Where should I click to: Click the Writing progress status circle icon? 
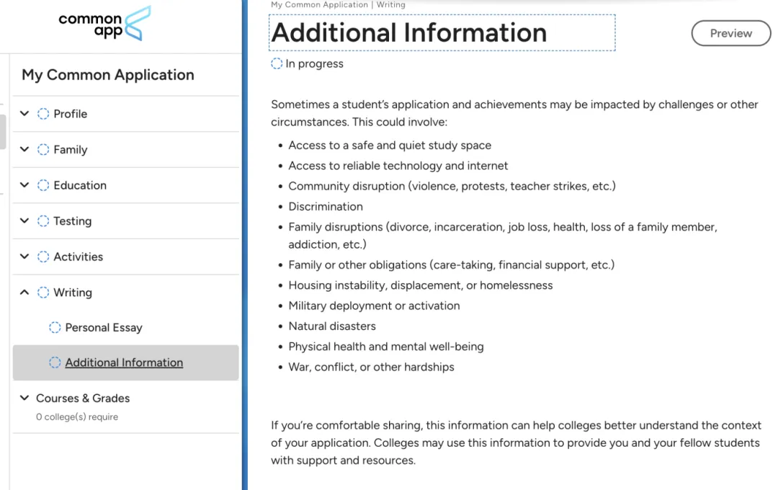coord(43,293)
